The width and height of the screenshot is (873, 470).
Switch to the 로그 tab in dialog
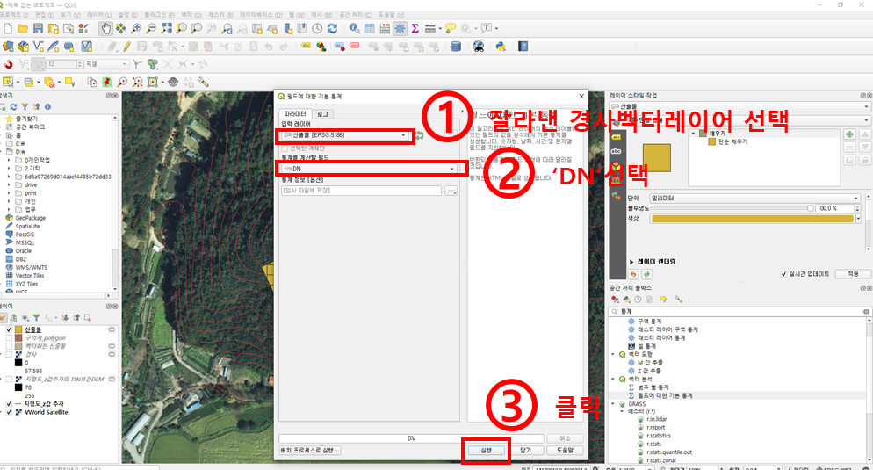322,113
